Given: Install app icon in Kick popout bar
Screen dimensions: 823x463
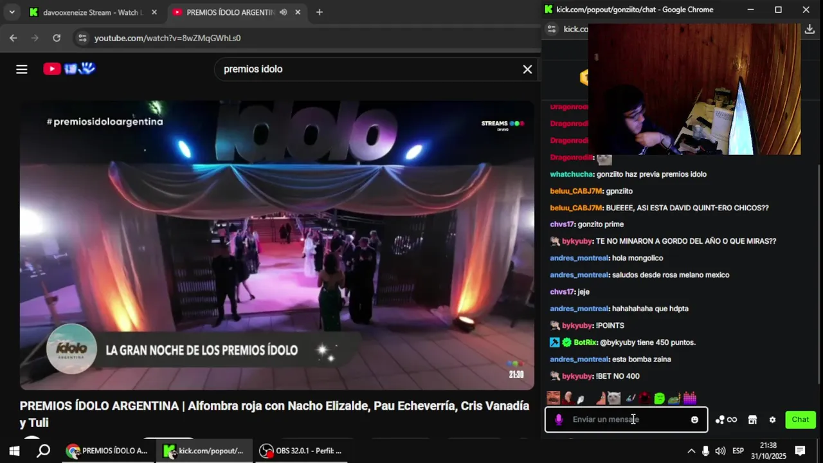Looking at the screenshot, I should [x=809, y=29].
